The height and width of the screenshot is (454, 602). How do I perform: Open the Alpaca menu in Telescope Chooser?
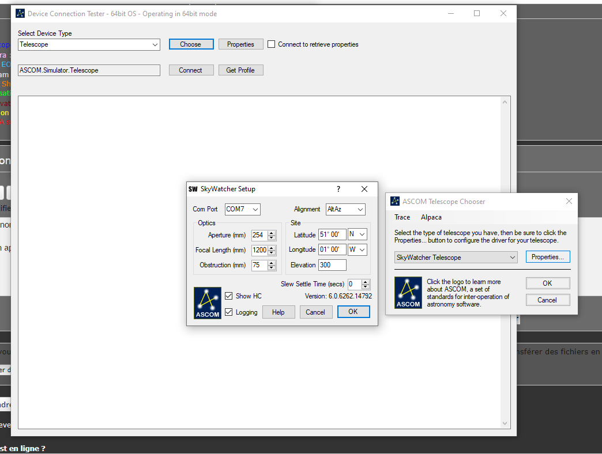[x=431, y=217]
